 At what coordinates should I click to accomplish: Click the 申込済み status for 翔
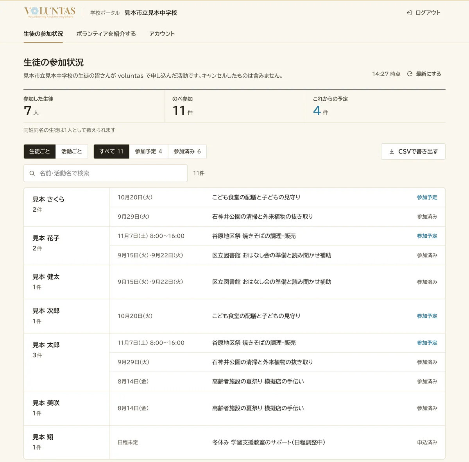click(x=427, y=442)
